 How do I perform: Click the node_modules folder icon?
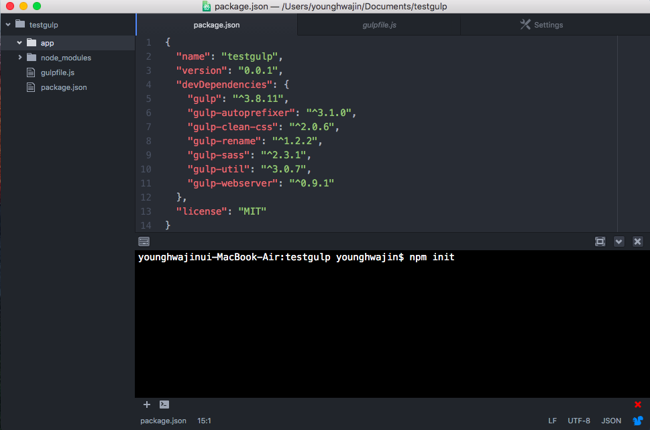pyautogui.click(x=32, y=57)
